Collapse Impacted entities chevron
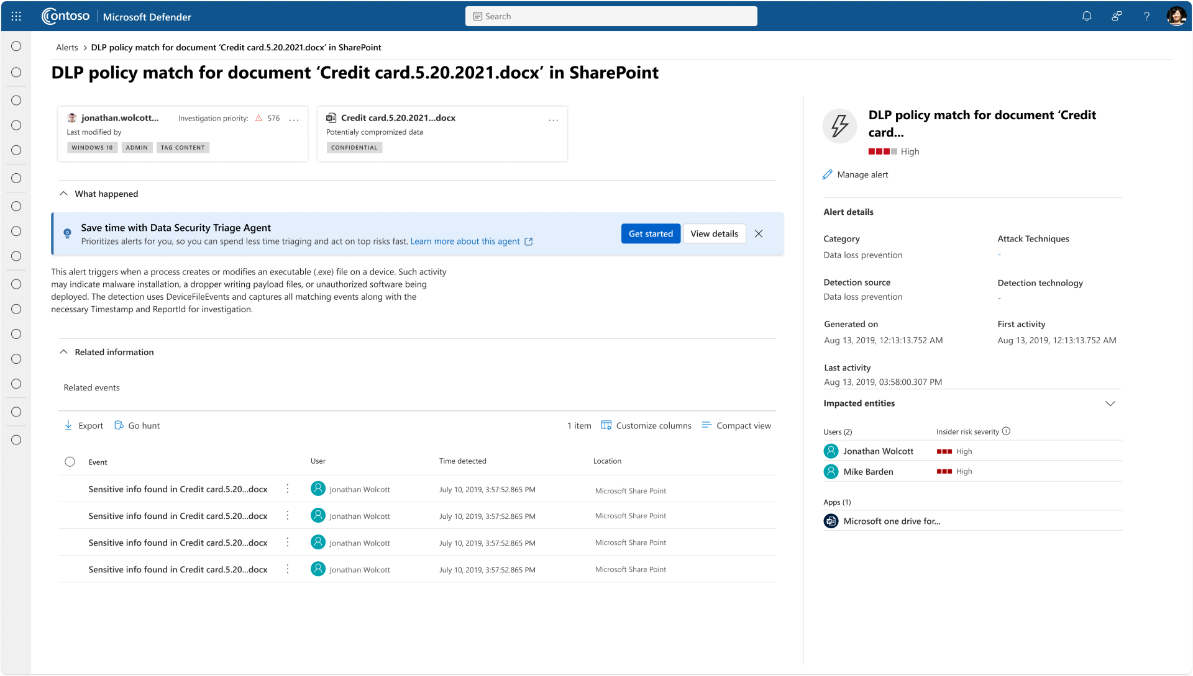The image size is (1193, 676). click(1110, 403)
